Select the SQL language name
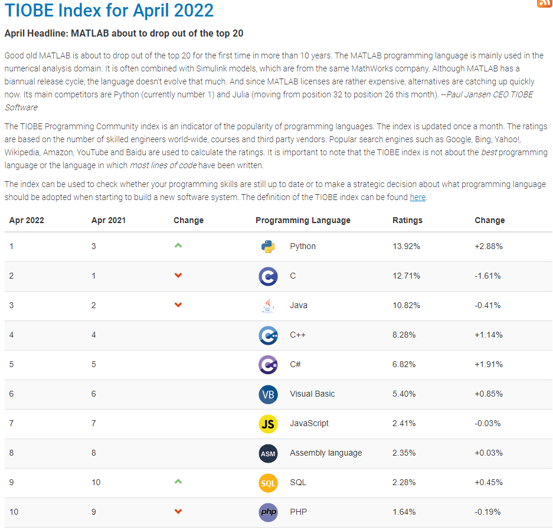Viewport: 553px width, 530px height. click(x=298, y=482)
